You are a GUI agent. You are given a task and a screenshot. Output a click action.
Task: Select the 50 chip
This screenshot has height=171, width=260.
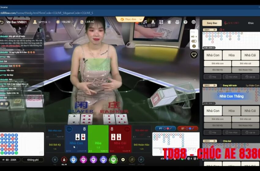pyautogui.click(x=84, y=160)
